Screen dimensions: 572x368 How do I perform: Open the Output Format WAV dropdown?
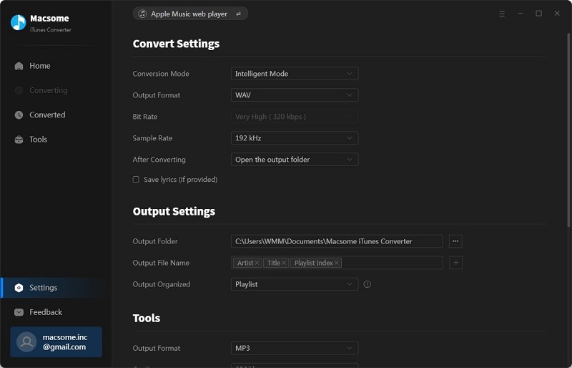point(295,95)
